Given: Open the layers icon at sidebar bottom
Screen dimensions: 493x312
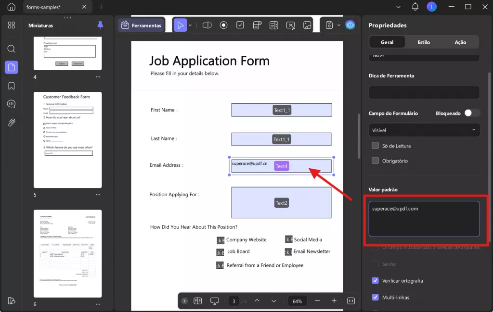Looking at the screenshot, I should [x=12, y=300].
